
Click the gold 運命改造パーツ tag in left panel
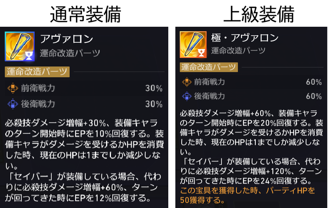click(x=37, y=72)
